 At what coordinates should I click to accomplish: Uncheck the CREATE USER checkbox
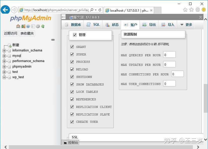[x=72, y=122]
